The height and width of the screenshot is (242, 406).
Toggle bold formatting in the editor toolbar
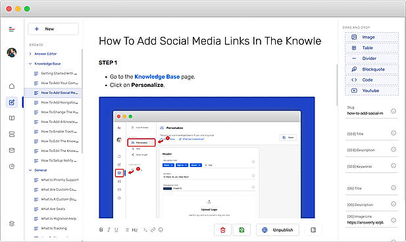(101, 230)
